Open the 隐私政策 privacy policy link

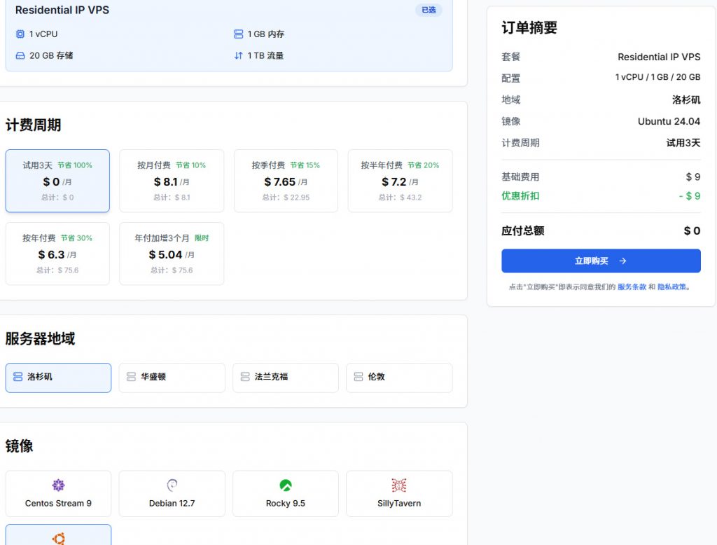point(672,287)
